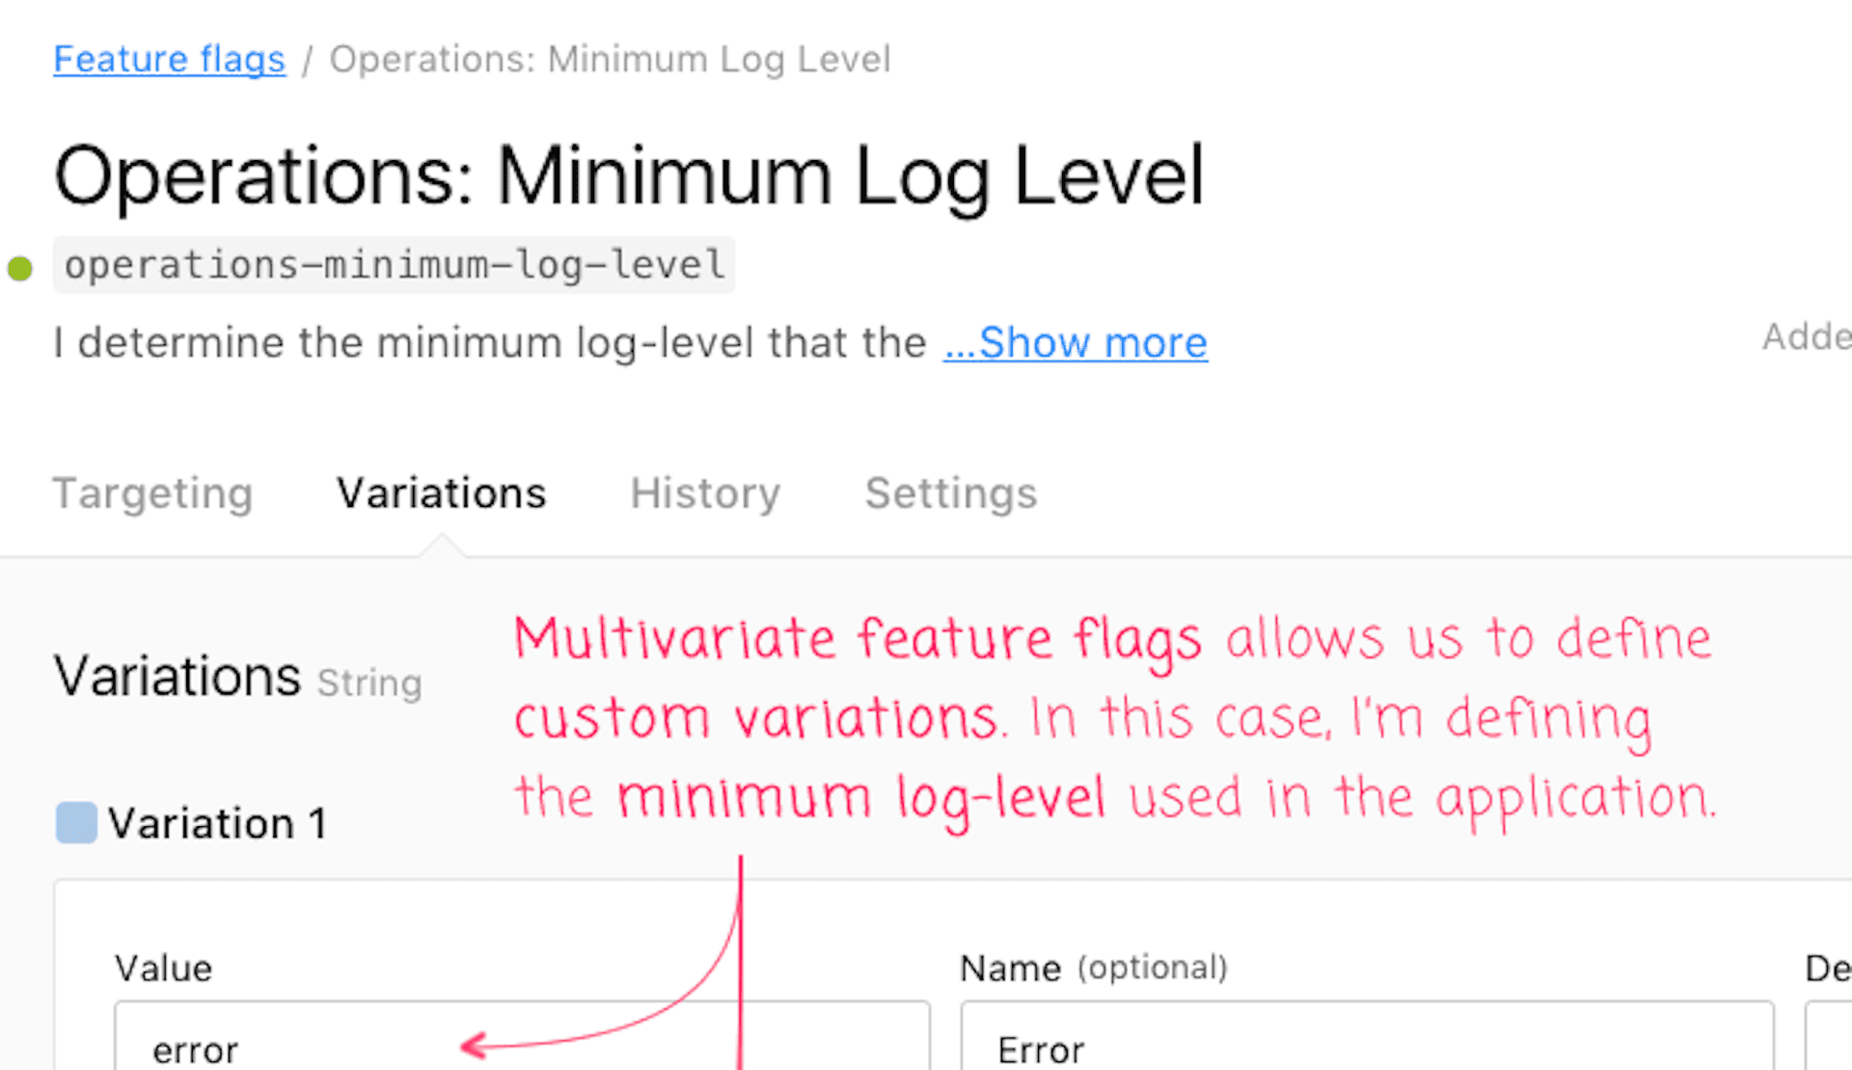Click the page title Operations: Minimum Log Level

pos(629,175)
